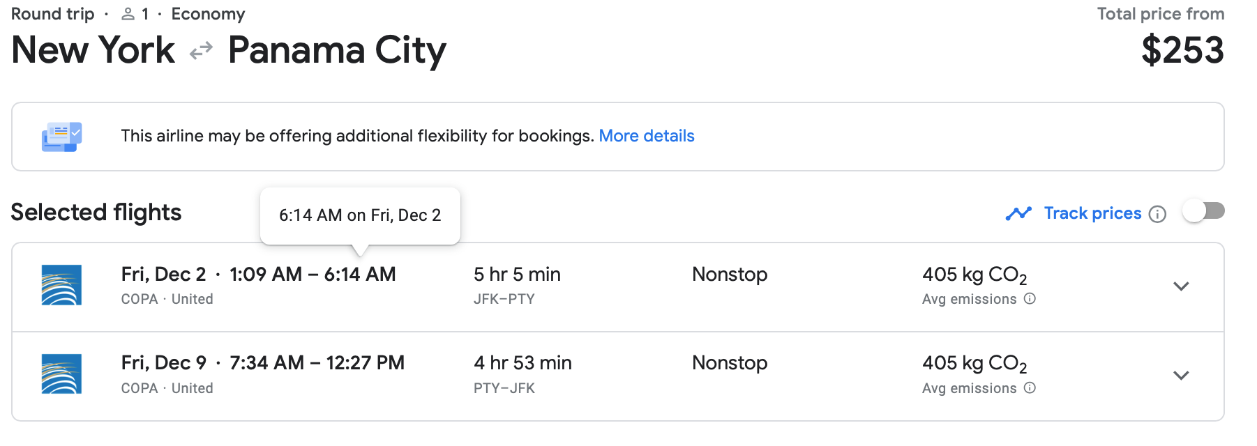Viewport: 1257px width, 446px height.
Task: Click the flexibility notice ticket icon
Action: pyautogui.click(x=61, y=137)
